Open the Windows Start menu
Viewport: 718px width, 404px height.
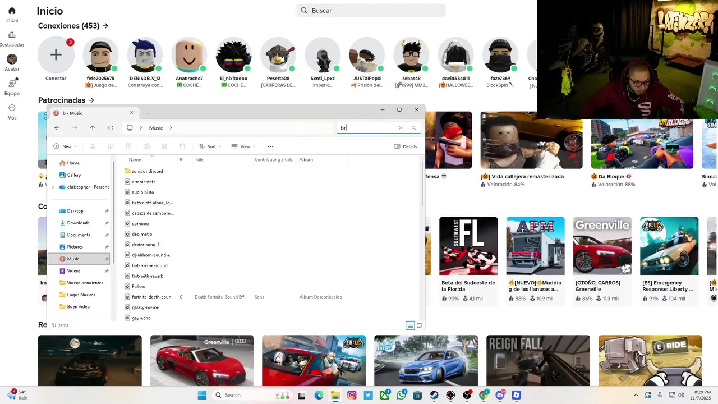tap(202, 395)
